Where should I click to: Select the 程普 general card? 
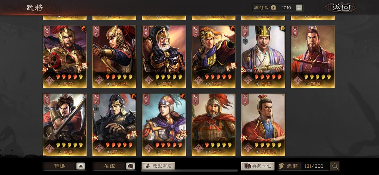coord(214,125)
